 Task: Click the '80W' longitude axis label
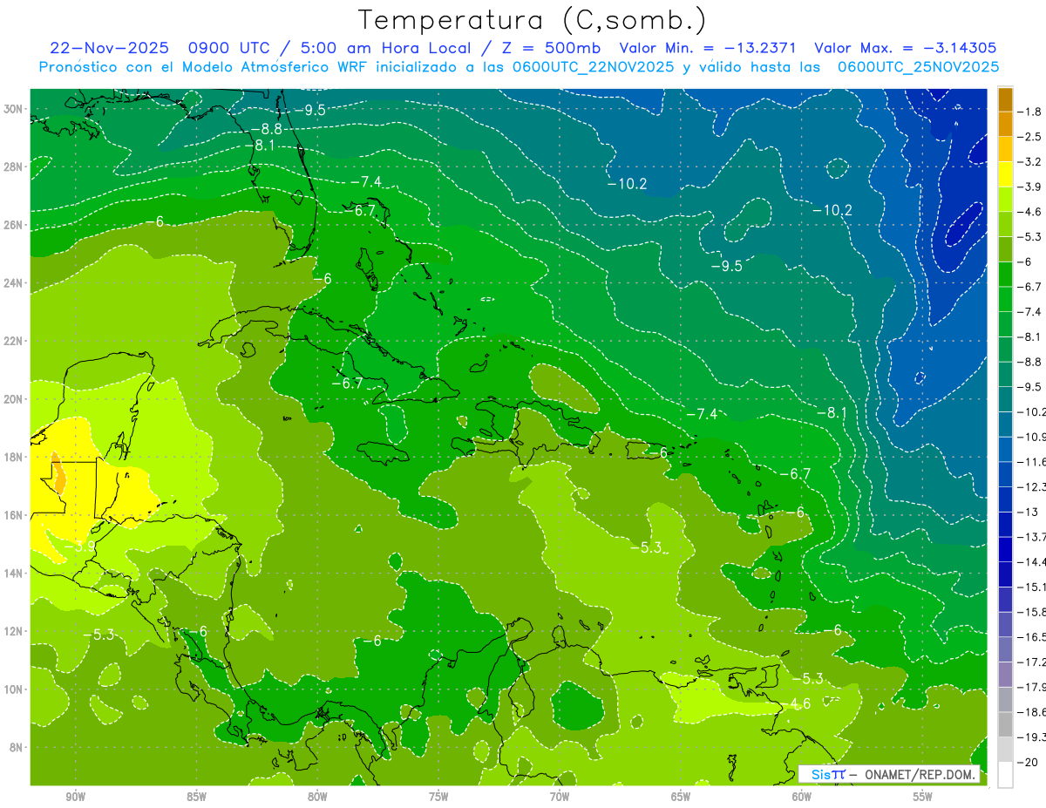(317, 797)
